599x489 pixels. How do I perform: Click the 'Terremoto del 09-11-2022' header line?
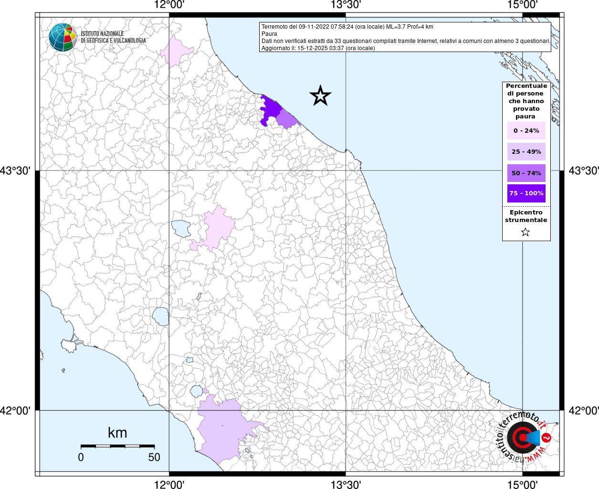(x=347, y=27)
